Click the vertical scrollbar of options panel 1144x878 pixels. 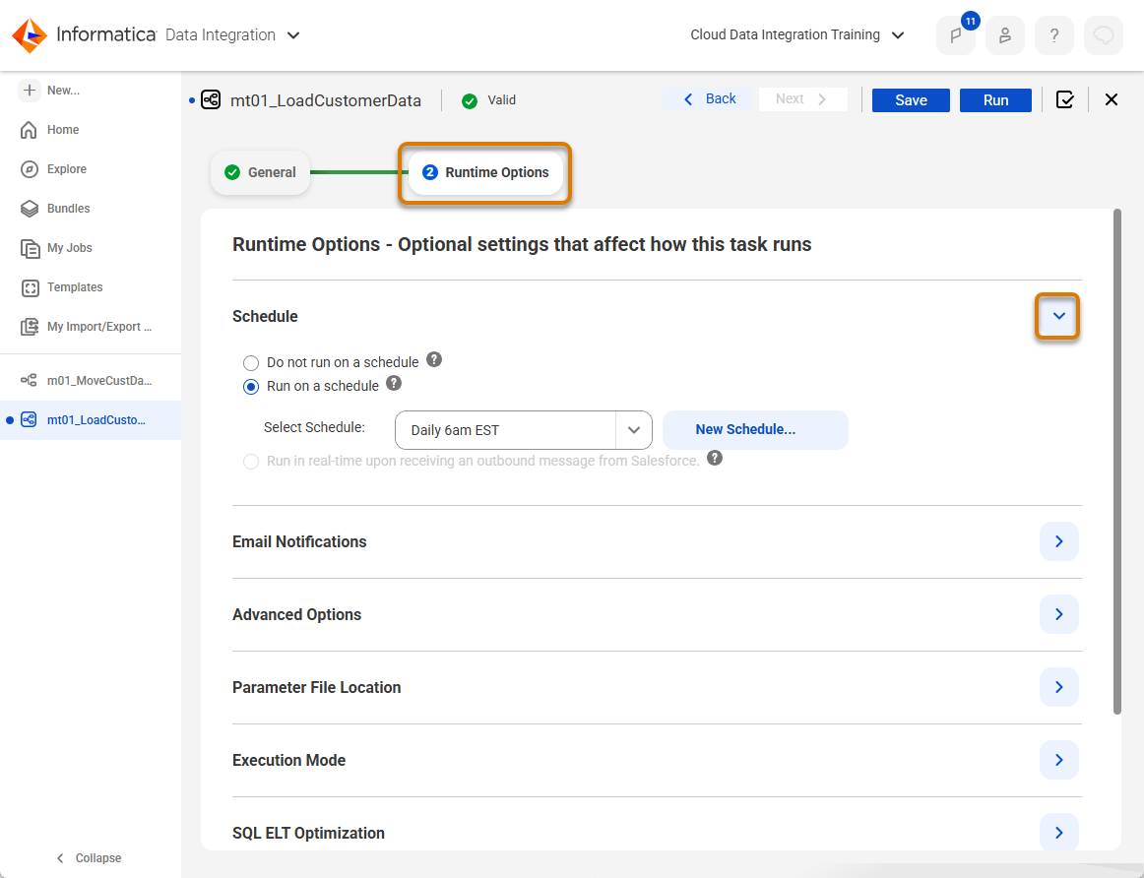[1116, 463]
